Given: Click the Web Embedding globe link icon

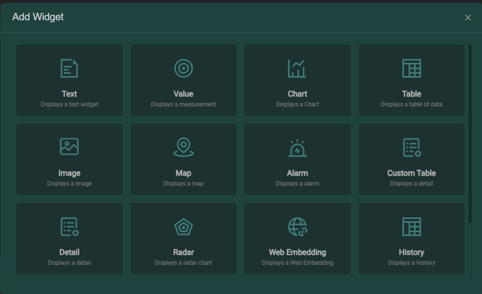Looking at the screenshot, I should coord(297,227).
